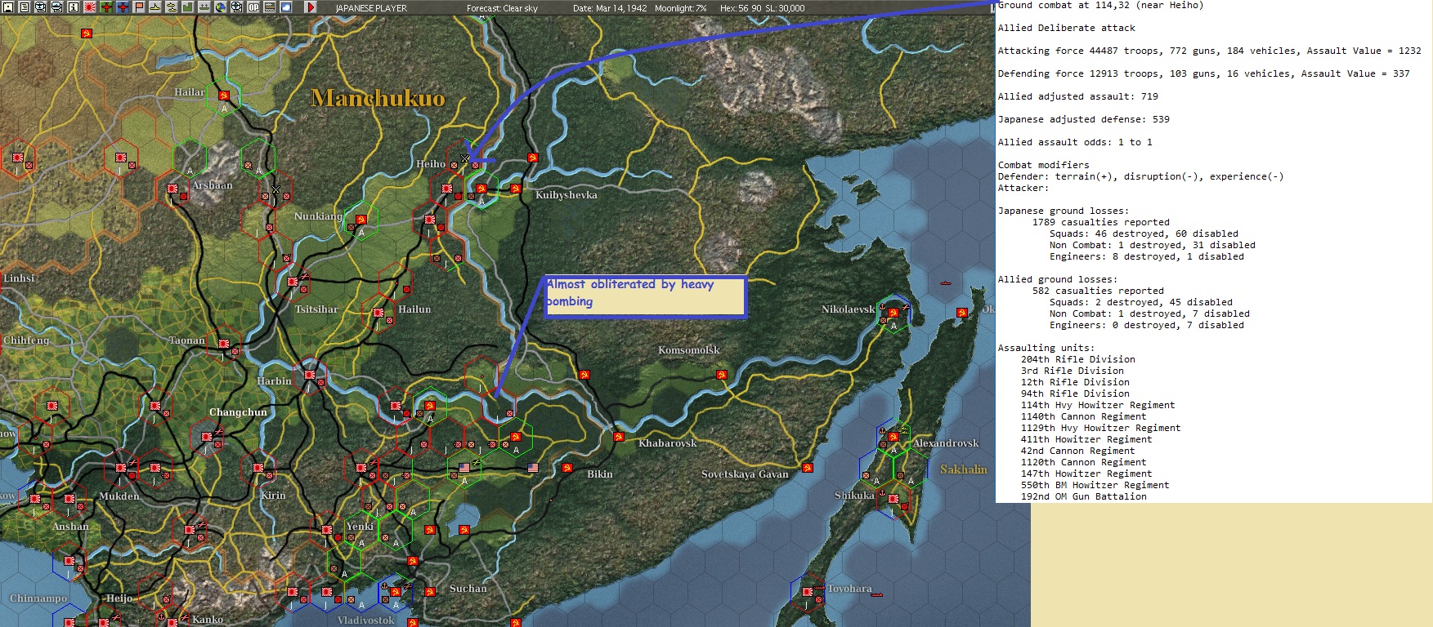Select the Soviet flag beside Khabarovsk
Viewport: 1433px width, 627px height.
(x=619, y=437)
